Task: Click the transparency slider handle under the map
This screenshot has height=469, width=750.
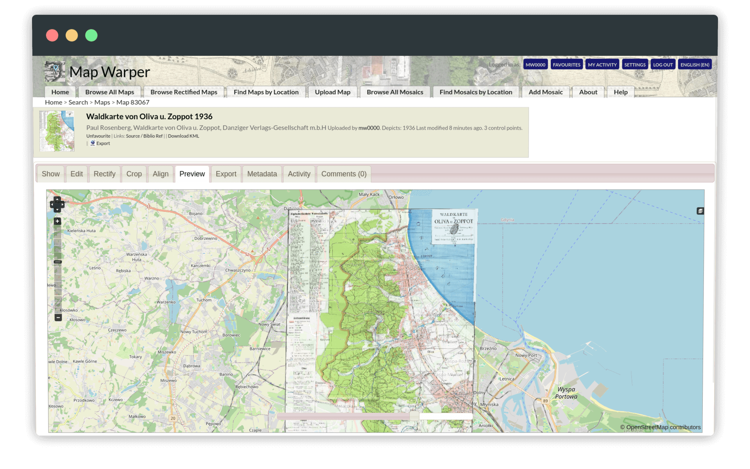Action: 414,417
